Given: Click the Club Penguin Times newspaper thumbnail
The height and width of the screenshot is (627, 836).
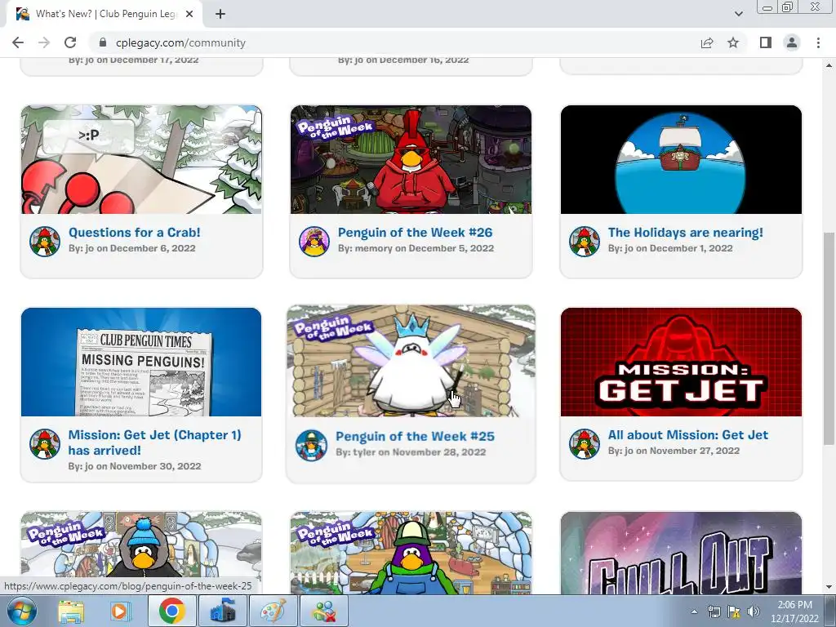Looking at the screenshot, I should coord(141,362).
